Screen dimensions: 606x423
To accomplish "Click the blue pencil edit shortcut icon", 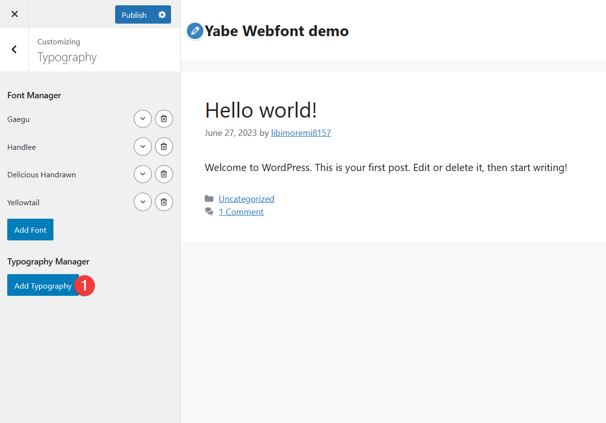I will click(195, 31).
